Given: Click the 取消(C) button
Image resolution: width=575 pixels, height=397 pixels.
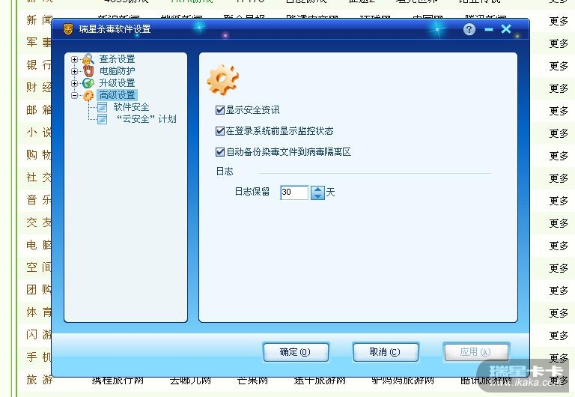Looking at the screenshot, I should (x=385, y=352).
